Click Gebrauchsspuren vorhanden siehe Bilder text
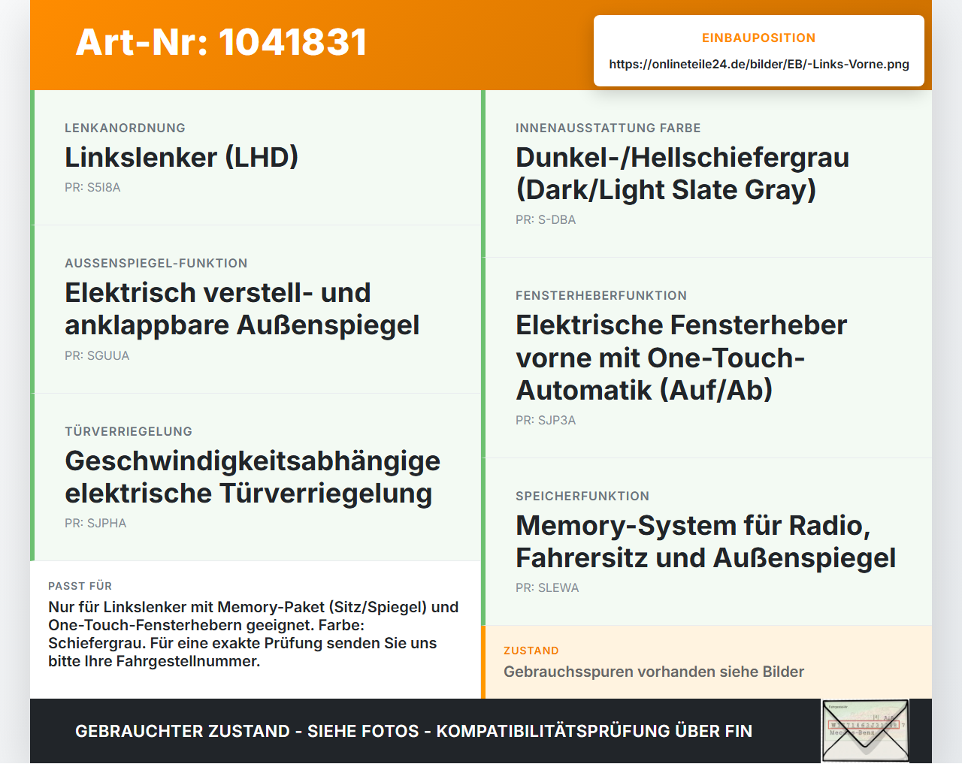This screenshot has height=764, width=962. pyautogui.click(x=654, y=672)
